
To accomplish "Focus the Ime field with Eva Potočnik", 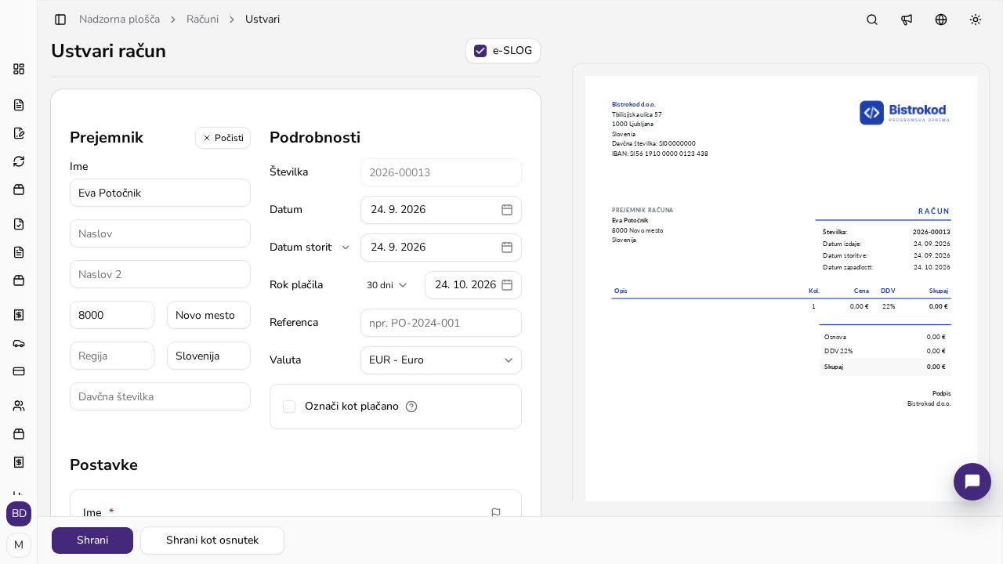I will [160, 193].
